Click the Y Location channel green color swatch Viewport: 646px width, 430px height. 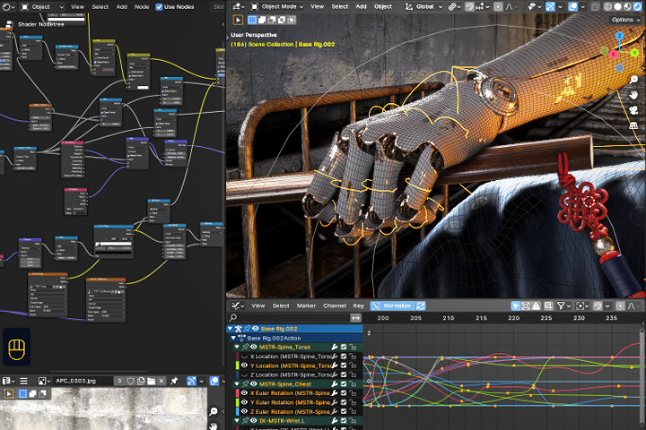[237, 365]
